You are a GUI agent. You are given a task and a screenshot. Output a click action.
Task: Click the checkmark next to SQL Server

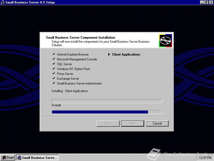pyautogui.click(x=54, y=64)
